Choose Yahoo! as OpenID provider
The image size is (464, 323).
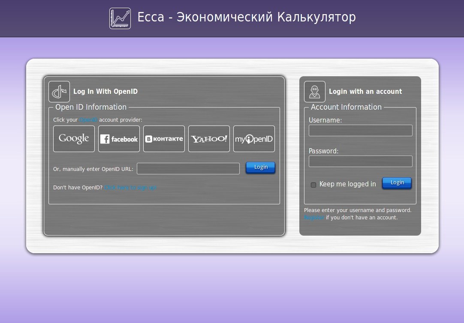209,139
